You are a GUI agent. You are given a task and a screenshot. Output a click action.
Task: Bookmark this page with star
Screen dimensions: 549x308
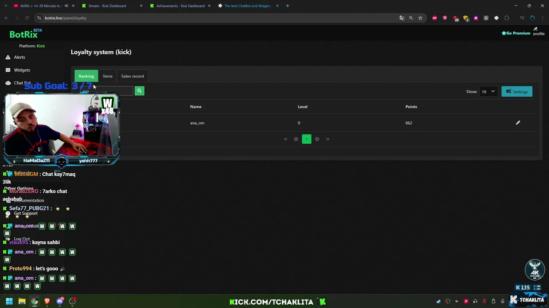tap(420, 18)
